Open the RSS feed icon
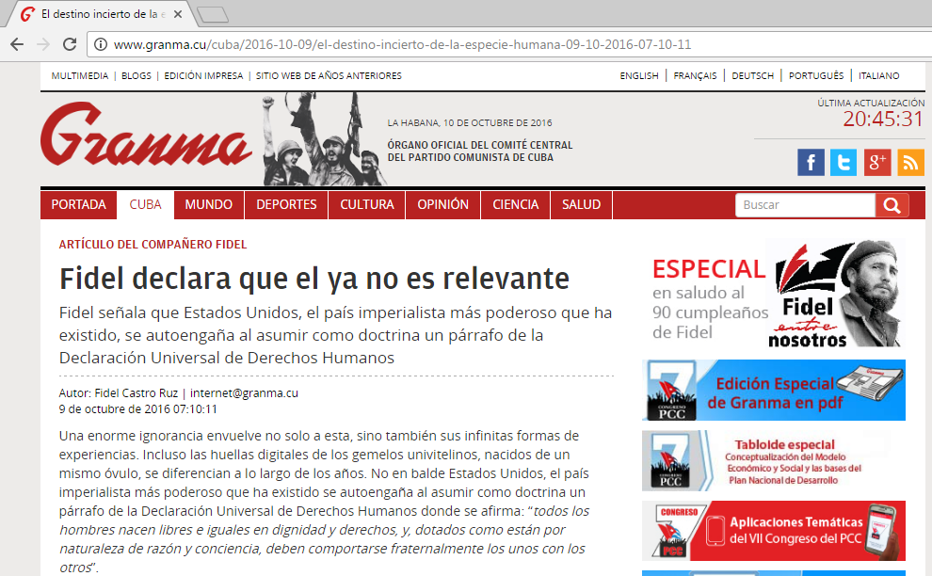The image size is (932, 576). coord(910,162)
